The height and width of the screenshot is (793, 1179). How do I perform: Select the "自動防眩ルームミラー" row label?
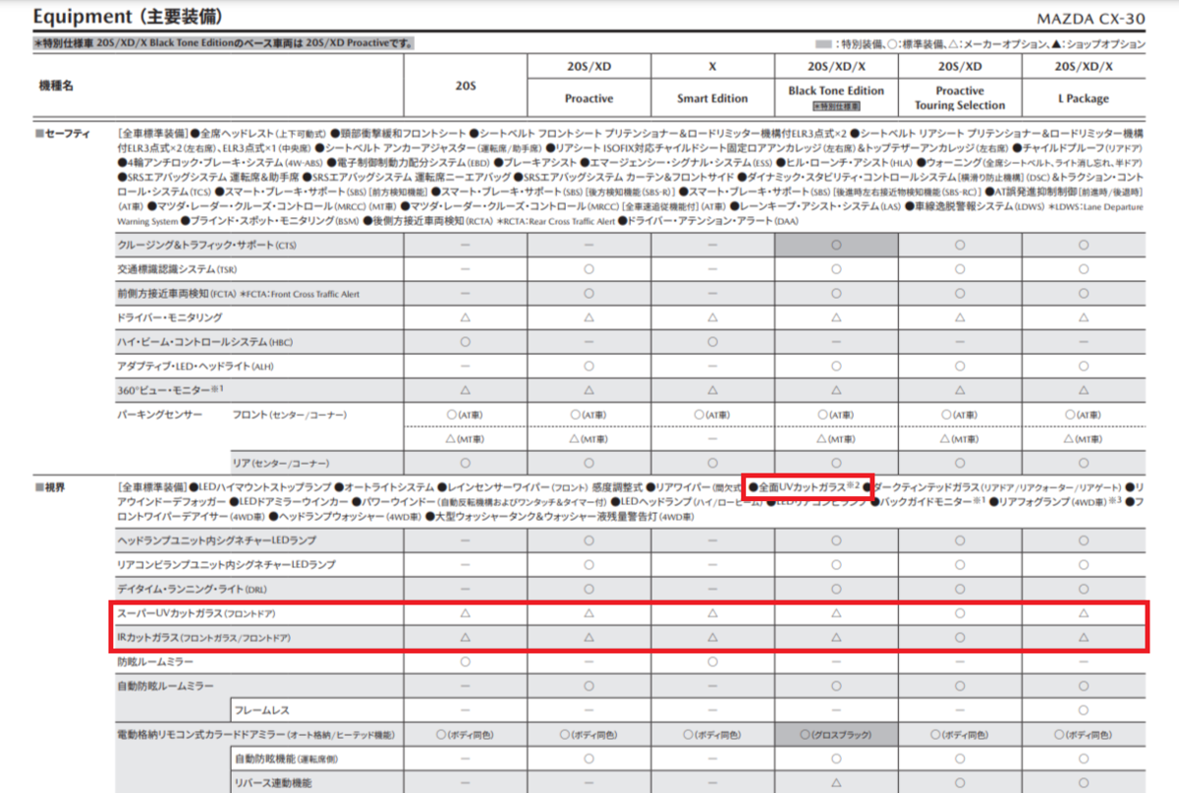165,685
